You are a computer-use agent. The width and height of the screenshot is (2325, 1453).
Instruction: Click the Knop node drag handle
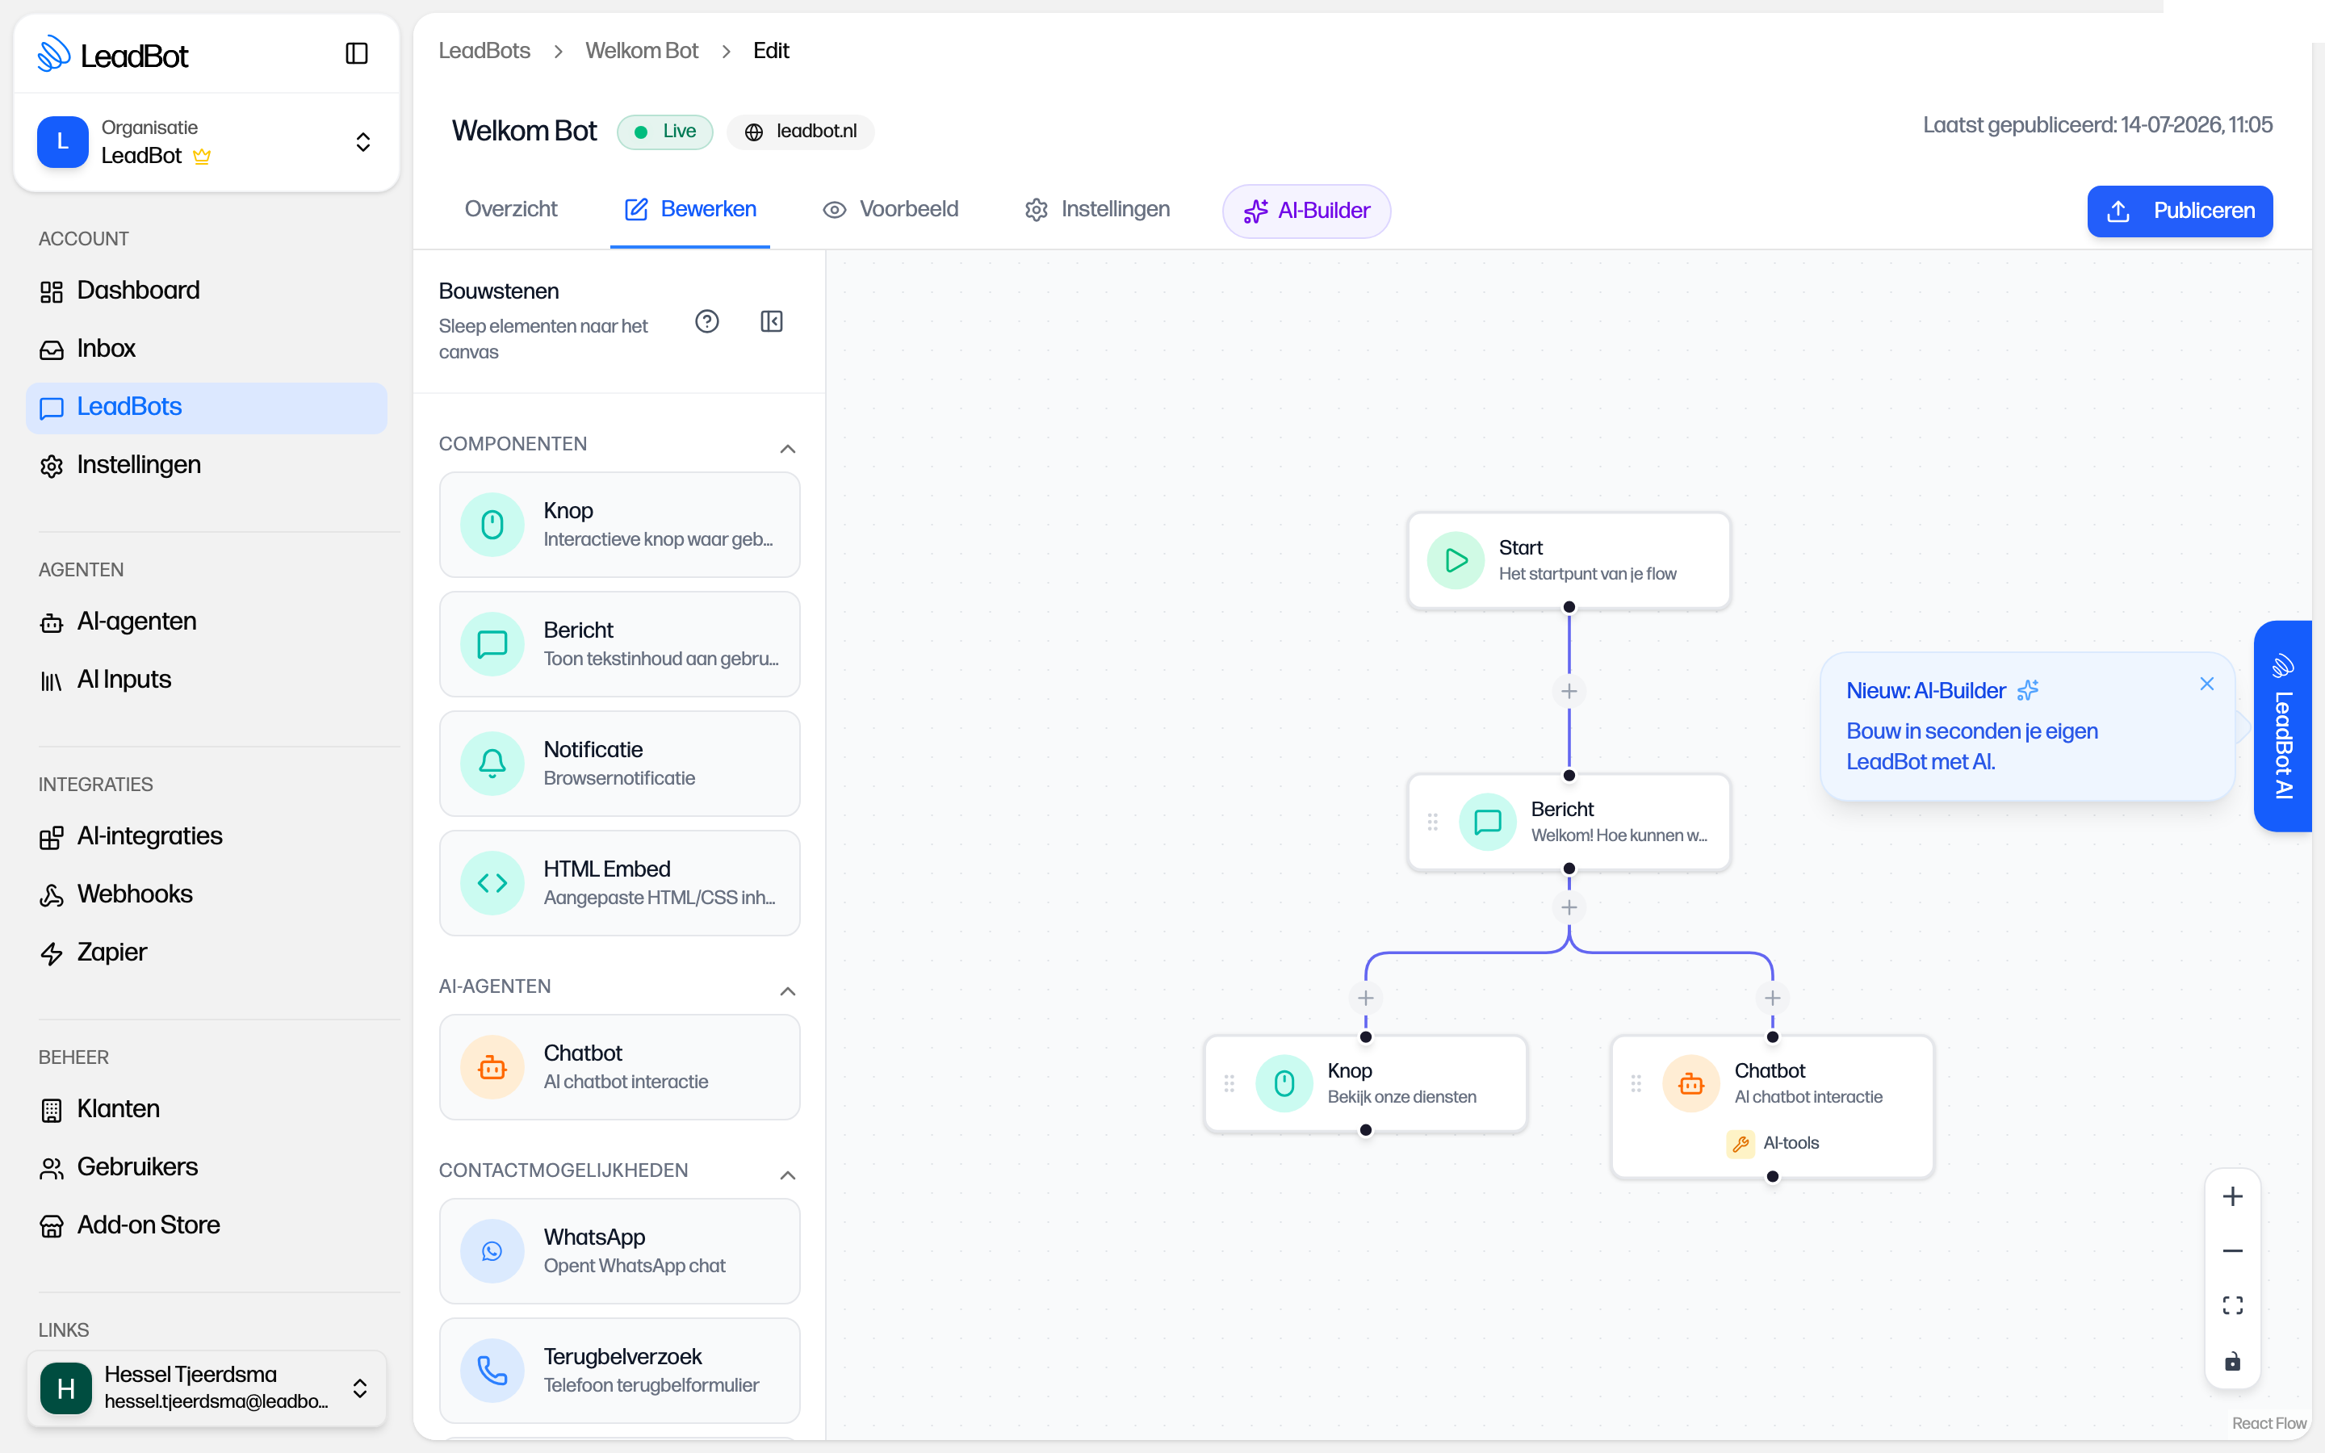pos(1229,1084)
